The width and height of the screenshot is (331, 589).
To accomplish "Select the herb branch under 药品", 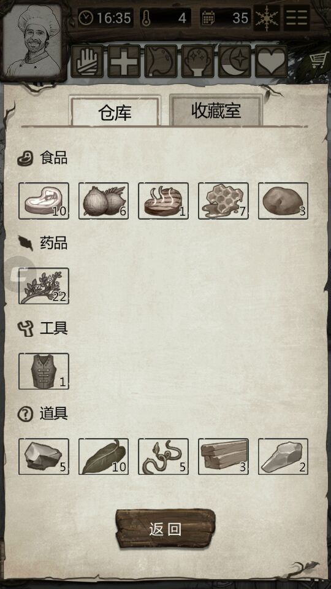I will (44, 286).
